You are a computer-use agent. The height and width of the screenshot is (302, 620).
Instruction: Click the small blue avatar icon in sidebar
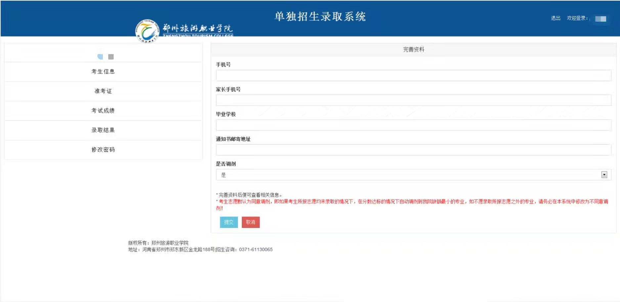[100, 57]
